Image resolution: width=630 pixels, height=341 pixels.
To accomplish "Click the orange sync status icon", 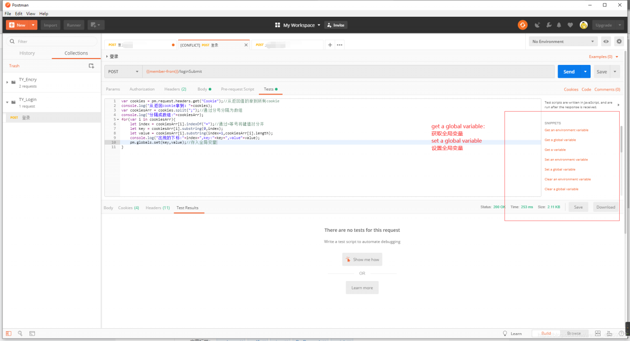I will (523, 25).
